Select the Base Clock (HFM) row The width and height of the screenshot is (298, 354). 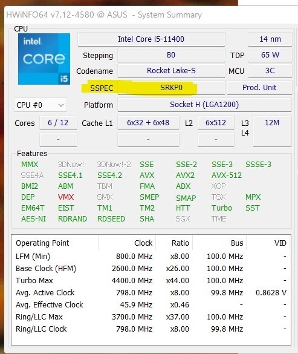pyautogui.click(x=151, y=269)
